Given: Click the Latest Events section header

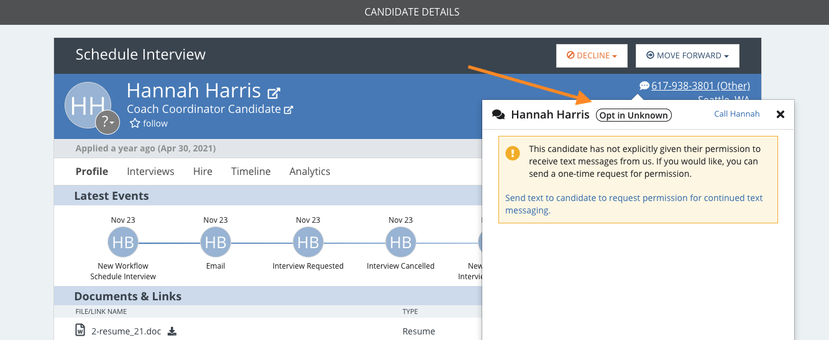Looking at the screenshot, I should (112, 196).
